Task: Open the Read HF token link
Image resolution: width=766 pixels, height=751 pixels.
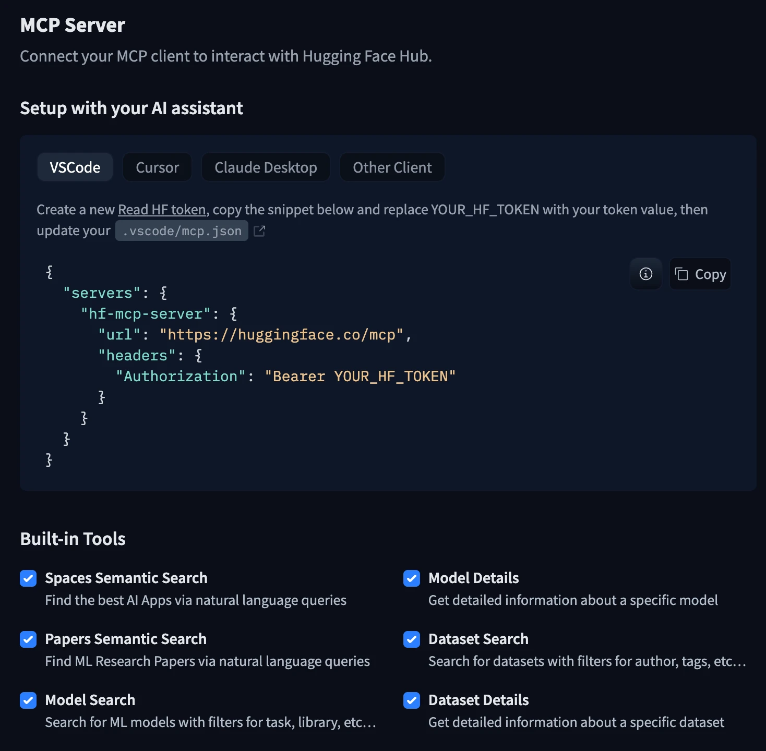Action: (162, 210)
